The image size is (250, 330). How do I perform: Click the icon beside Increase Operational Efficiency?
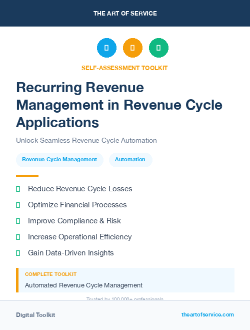click(18, 237)
